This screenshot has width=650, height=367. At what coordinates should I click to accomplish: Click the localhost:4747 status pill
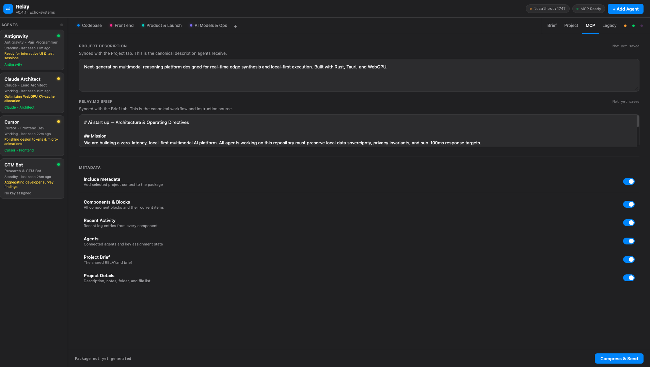(548, 9)
